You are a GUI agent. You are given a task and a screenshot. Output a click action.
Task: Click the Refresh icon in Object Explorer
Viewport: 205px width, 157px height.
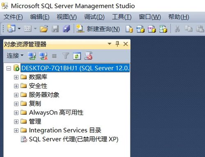(77, 56)
